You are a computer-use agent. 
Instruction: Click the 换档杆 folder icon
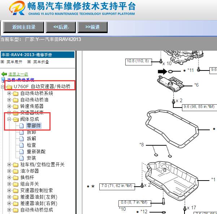point(16,178)
